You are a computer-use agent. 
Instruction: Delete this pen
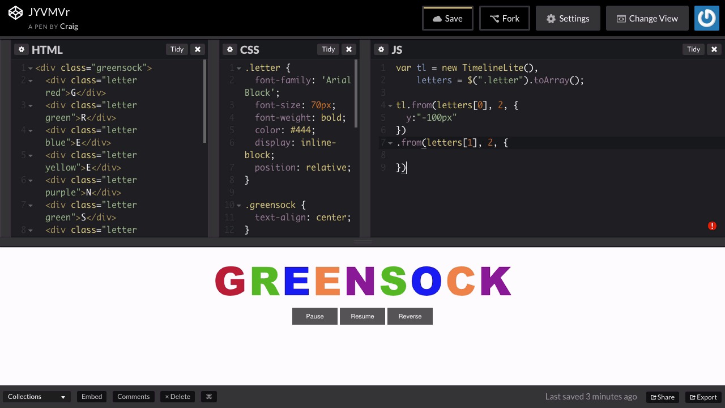(177, 397)
